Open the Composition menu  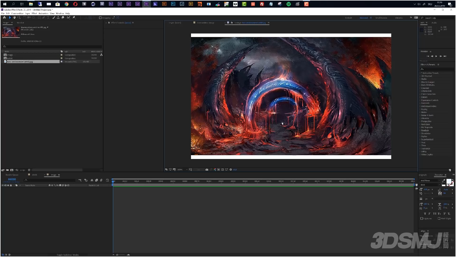click(17, 14)
